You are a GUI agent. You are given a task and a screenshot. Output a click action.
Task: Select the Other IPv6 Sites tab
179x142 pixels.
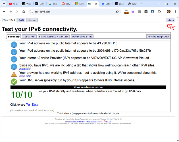coord(82,37)
